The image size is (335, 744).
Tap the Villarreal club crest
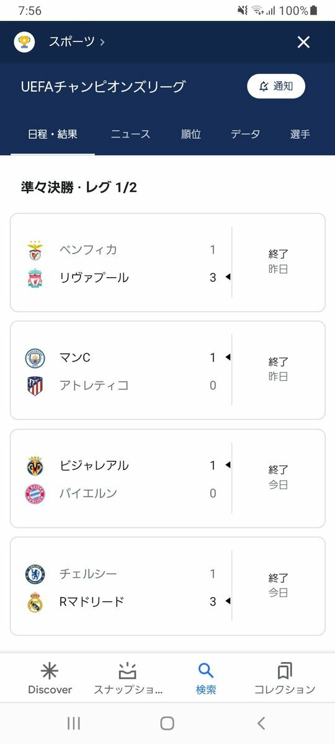click(x=35, y=466)
